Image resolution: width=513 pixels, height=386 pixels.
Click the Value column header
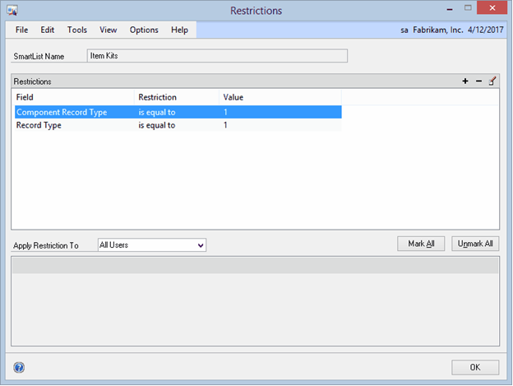point(280,97)
